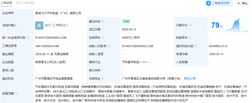Click the 79分 score distribution chart
This screenshot has height=103, width=252.
(x=237, y=26)
